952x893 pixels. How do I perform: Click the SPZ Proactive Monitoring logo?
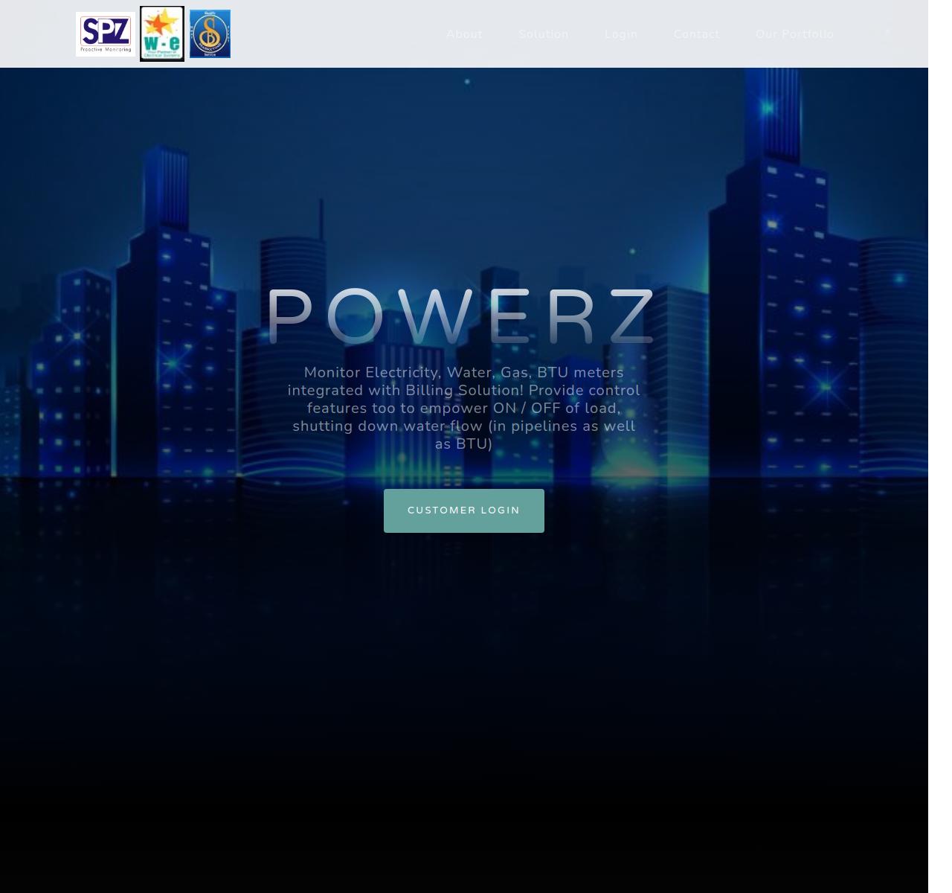[x=105, y=34]
